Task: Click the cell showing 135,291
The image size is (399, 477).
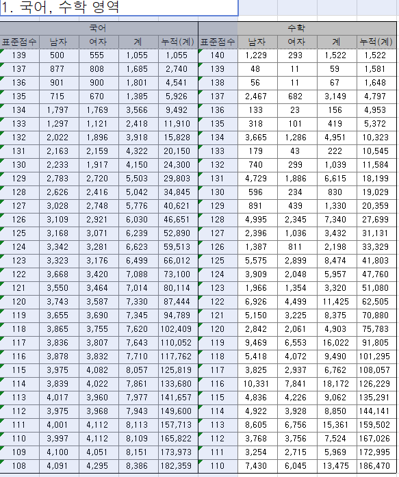Action: 376,398
